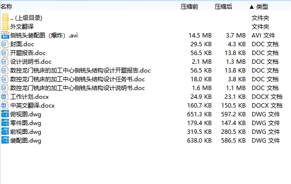Click the Word icon of 工作计划.docx
Viewport: 291px width, 184px height.
(5, 96)
